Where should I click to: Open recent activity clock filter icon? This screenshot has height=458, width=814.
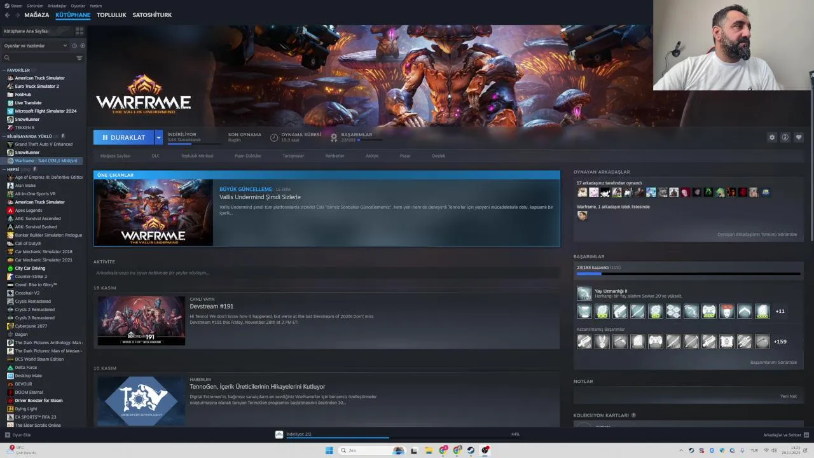pos(74,46)
